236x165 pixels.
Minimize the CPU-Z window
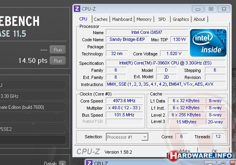tap(198, 9)
